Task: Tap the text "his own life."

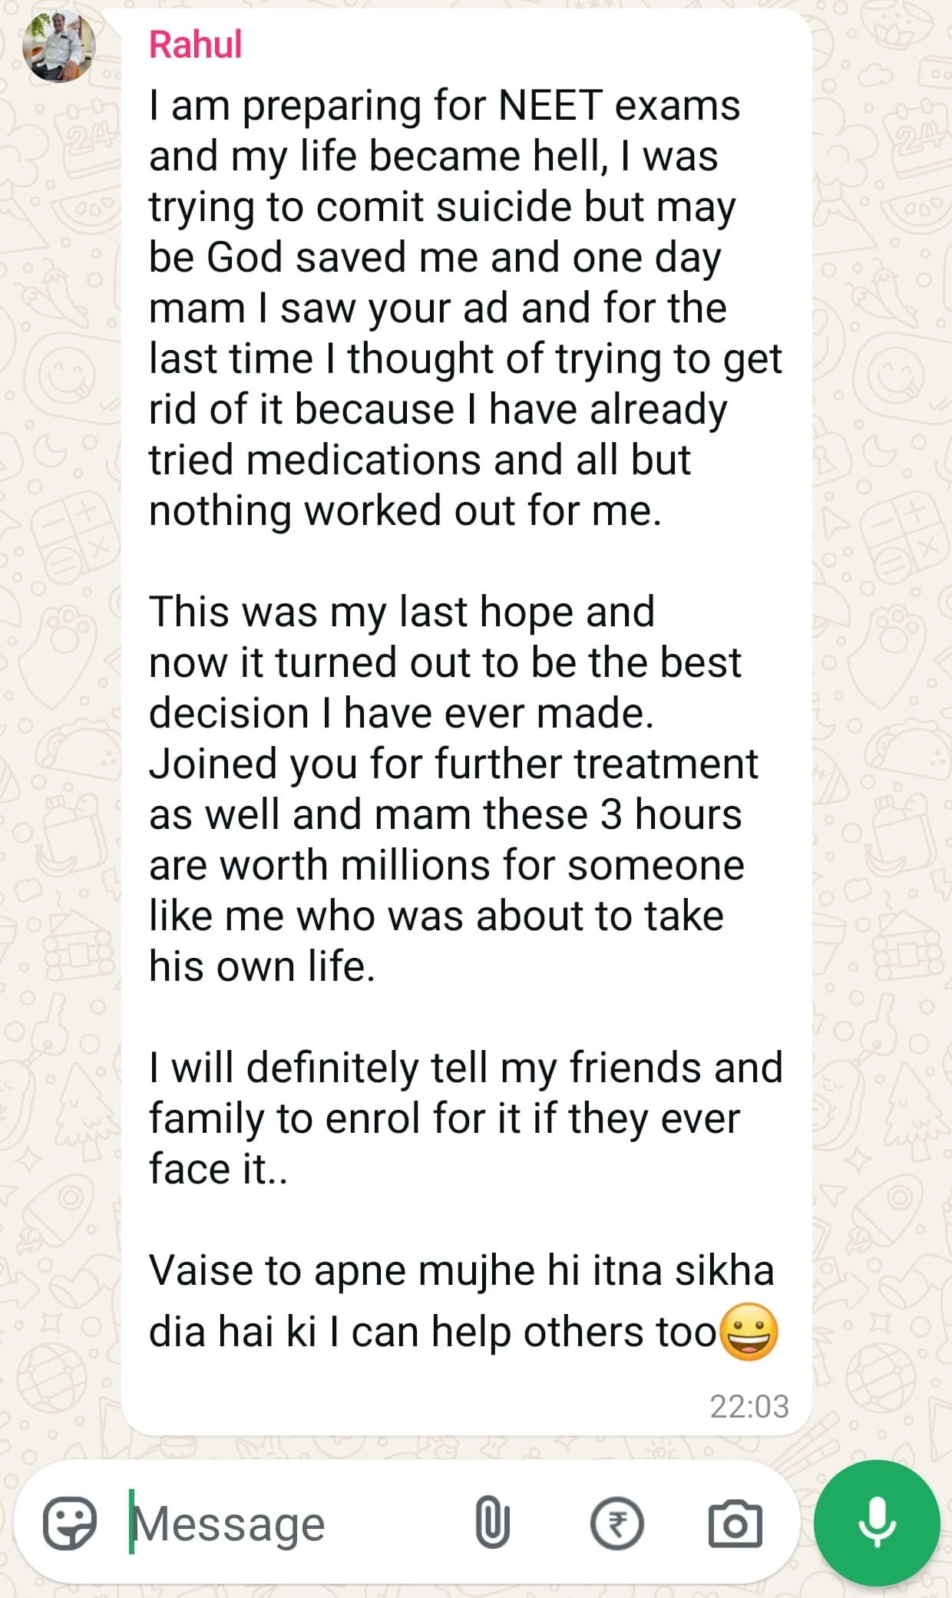Action: coord(262,966)
